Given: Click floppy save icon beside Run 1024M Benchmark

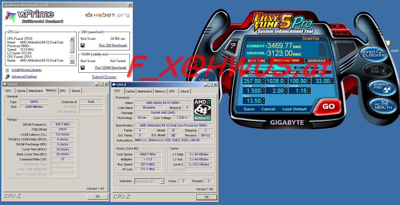Looking at the screenshot, I should [83, 68].
